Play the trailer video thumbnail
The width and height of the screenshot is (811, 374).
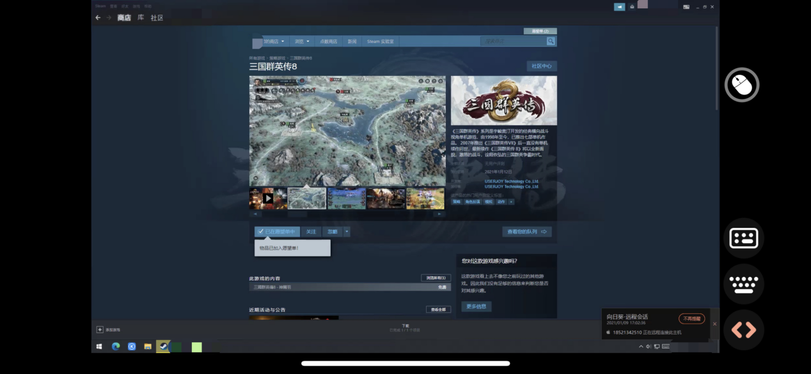[268, 198]
